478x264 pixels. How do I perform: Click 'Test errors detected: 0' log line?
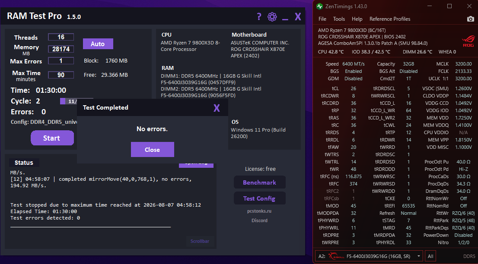pyautogui.click(x=45, y=218)
